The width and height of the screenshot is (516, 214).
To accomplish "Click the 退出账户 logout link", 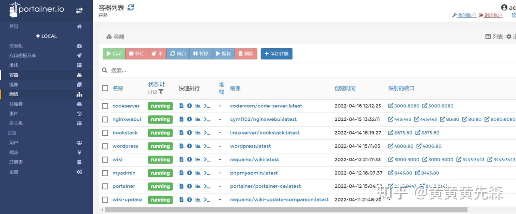I will click(491, 15).
